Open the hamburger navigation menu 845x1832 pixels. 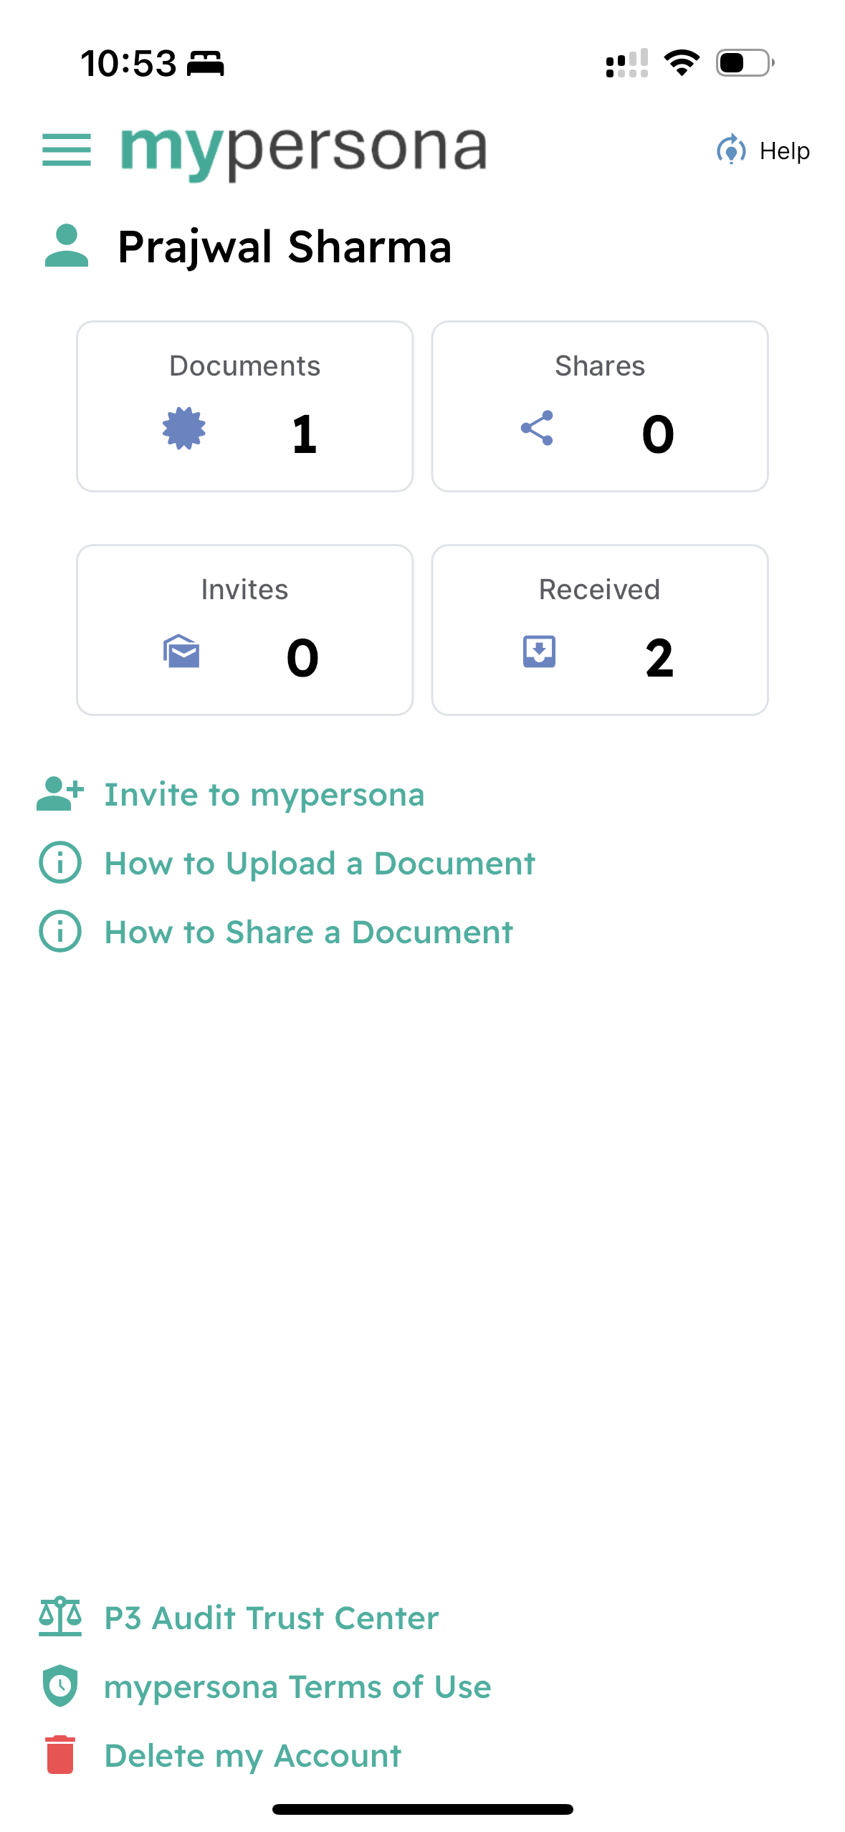[67, 150]
